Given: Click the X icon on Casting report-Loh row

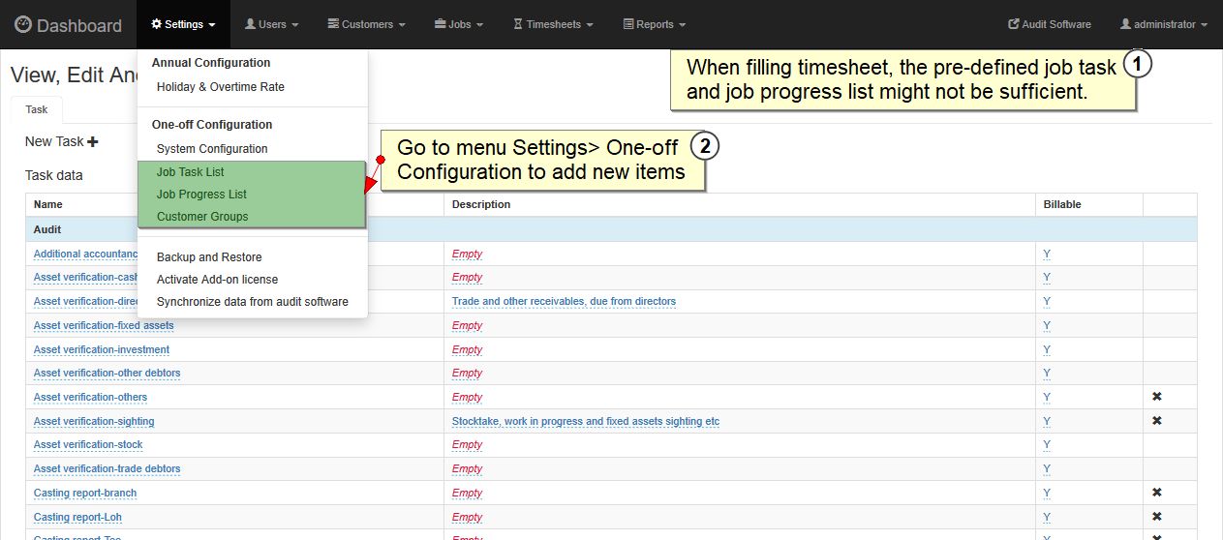Looking at the screenshot, I should [x=1156, y=517].
